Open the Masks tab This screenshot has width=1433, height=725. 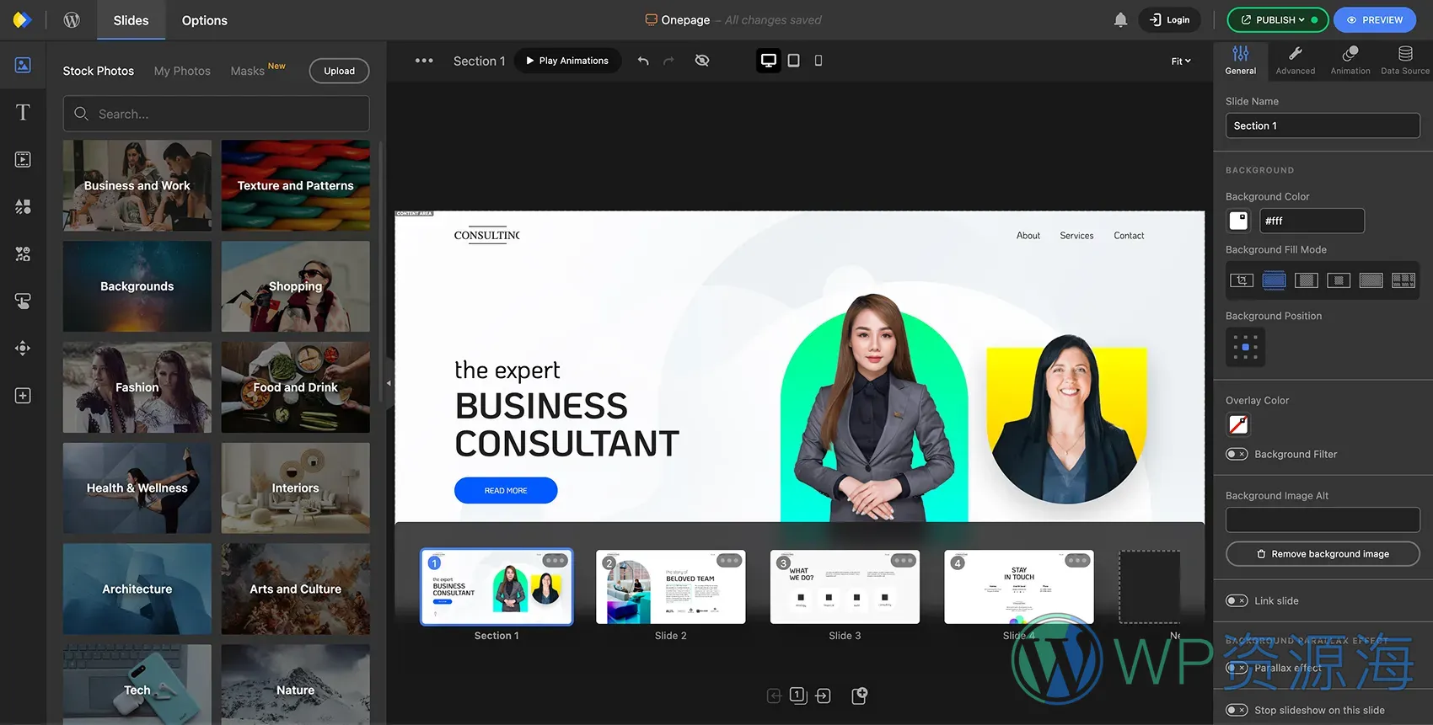pyautogui.click(x=248, y=71)
